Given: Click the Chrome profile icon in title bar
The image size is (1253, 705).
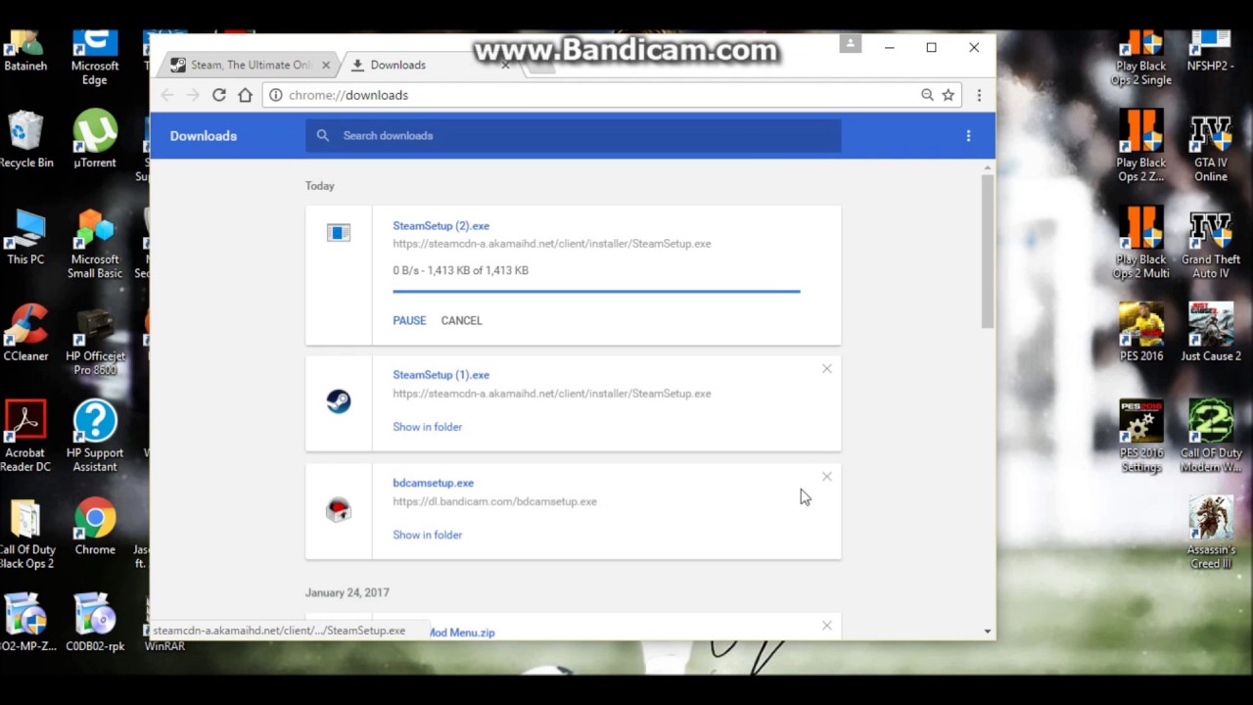Looking at the screenshot, I should [x=850, y=44].
